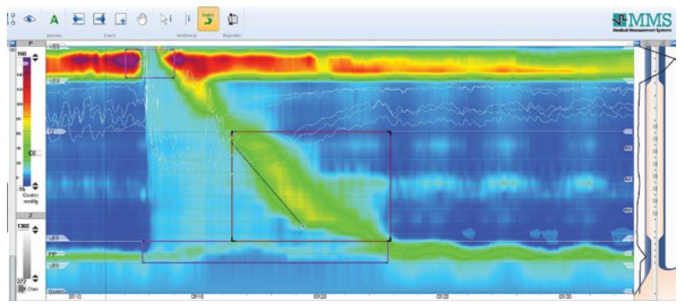The width and height of the screenshot is (682, 307).
Task: Adjust the impedance lower limit stepper
Action: [x=35, y=278]
